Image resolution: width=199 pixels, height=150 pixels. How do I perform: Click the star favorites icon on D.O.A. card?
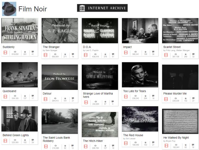point(105,54)
